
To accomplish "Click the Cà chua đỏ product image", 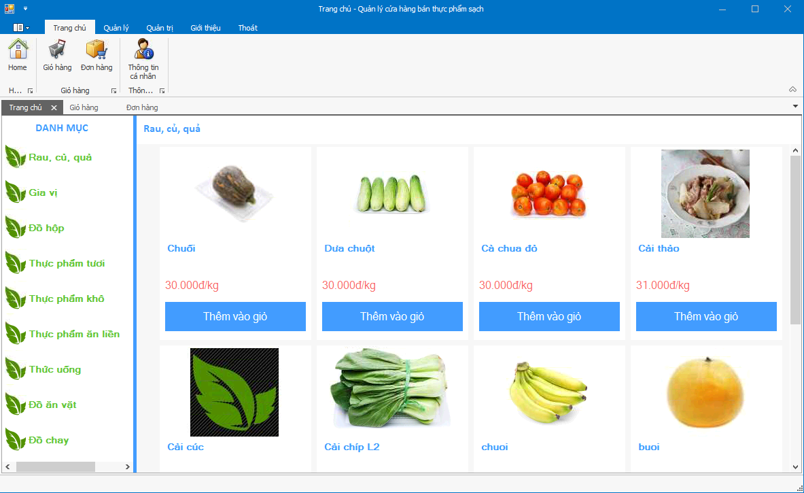I will point(548,193).
